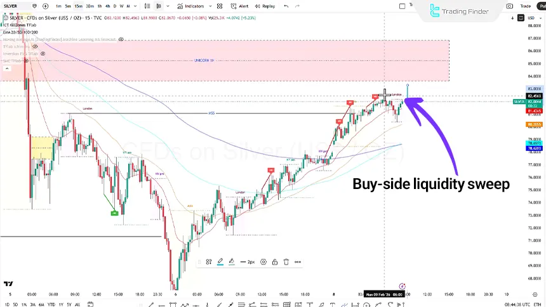The width and height of the screenshot is (546, 307).
Task: Select the 1h timeframe
Action: (x=100, y=6)
